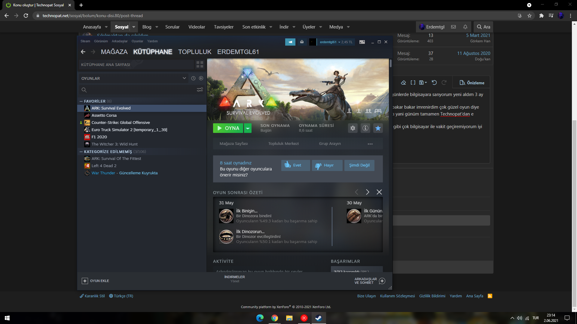Click the recent activity clock icon
Viewport: 577px width, 324px height.
click(x=193, y=78)
